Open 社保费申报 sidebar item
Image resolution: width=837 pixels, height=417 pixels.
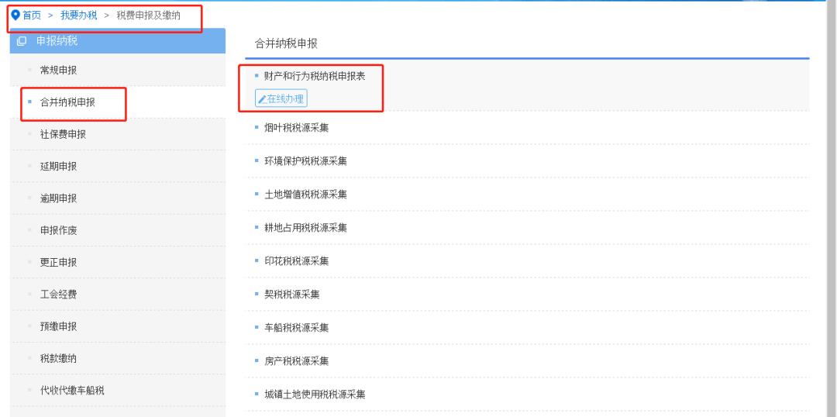coord(63,134)
